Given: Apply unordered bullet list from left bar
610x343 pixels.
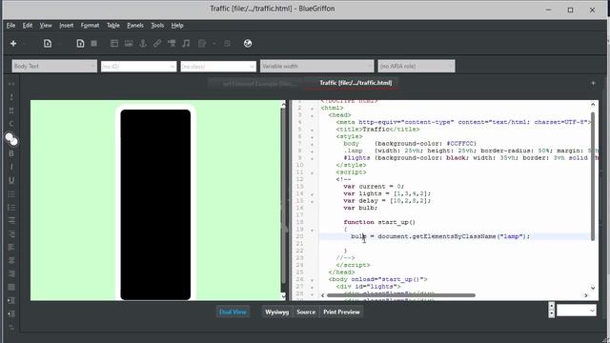Looking at the screenshot, I should click(x=11, y=194).
